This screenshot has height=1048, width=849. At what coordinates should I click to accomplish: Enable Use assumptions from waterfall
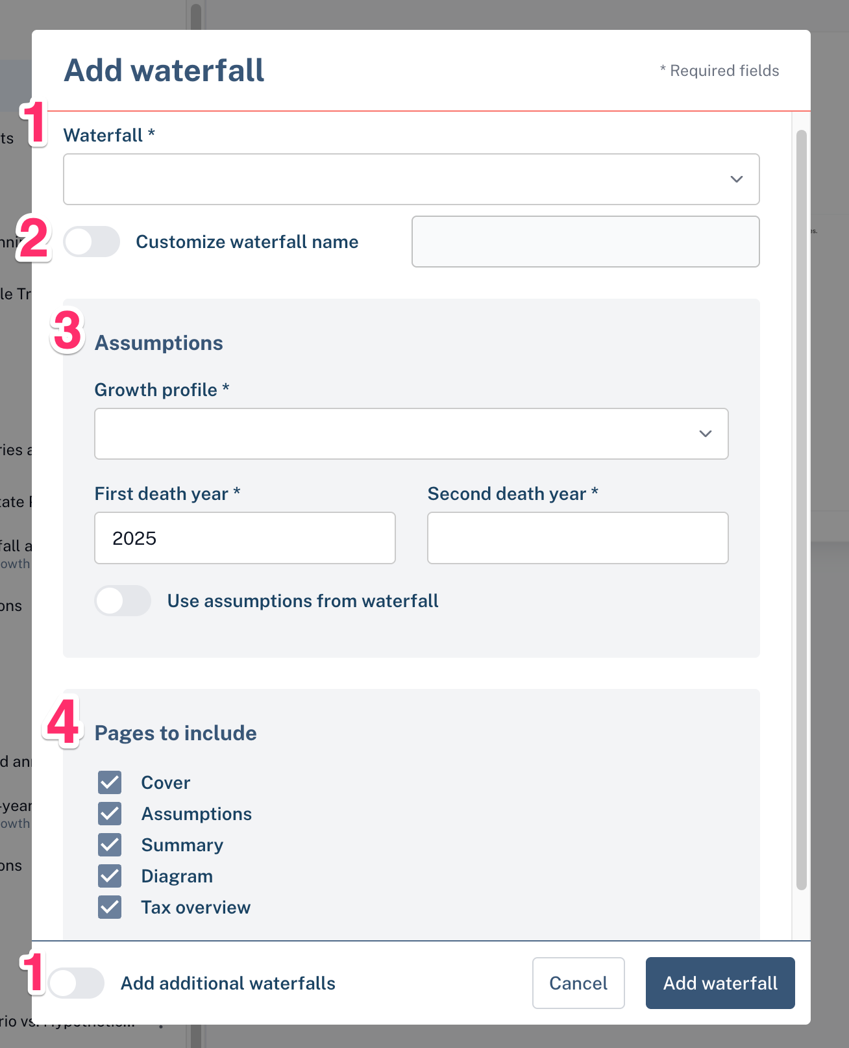123,601
